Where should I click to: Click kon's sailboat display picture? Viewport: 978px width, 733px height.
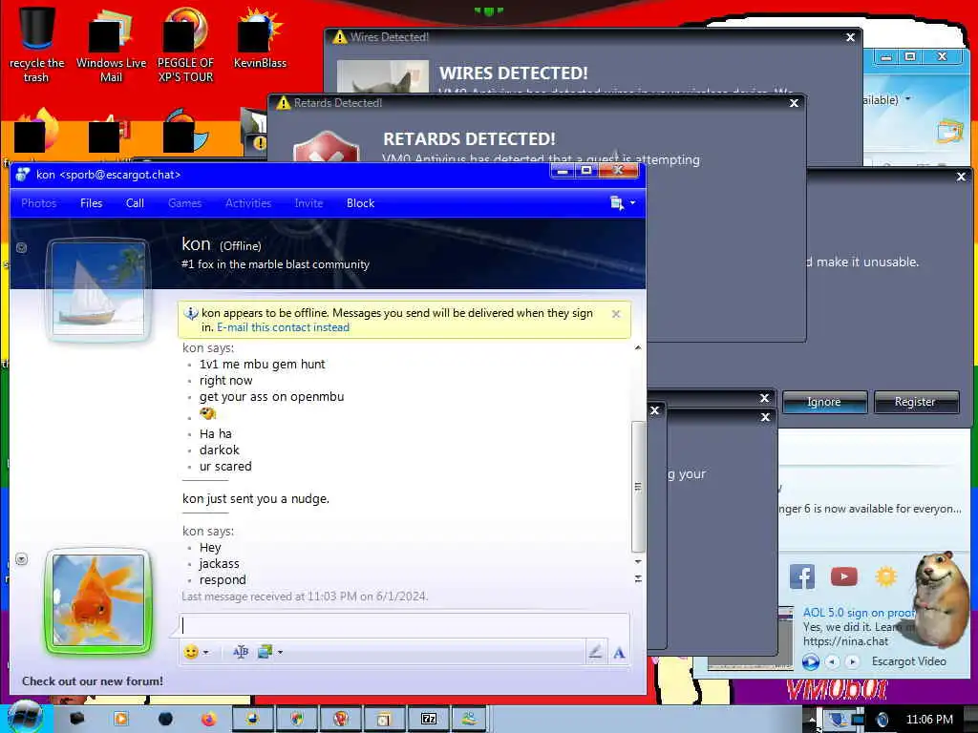pos(98,289)
